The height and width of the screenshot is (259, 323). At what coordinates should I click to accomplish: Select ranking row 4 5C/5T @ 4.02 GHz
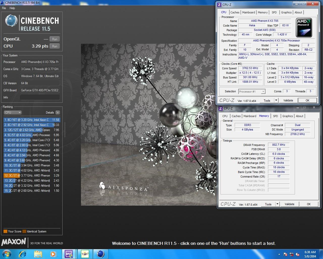(x=32, y=135)
